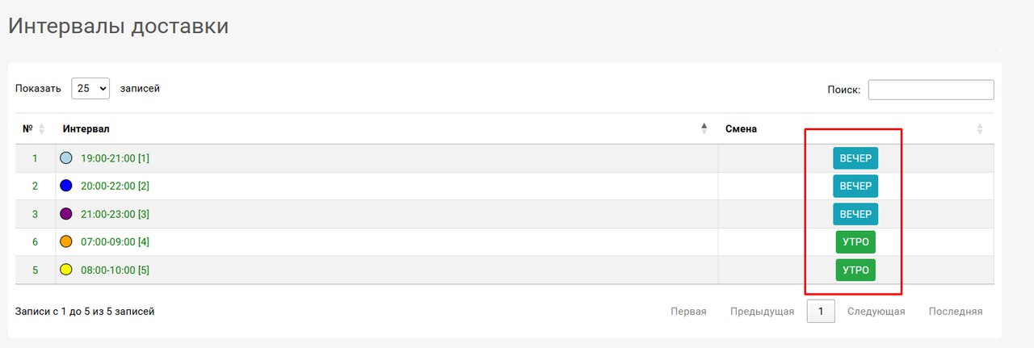Click the light blue circle for 19:00-21:00

tap(66, 158)
